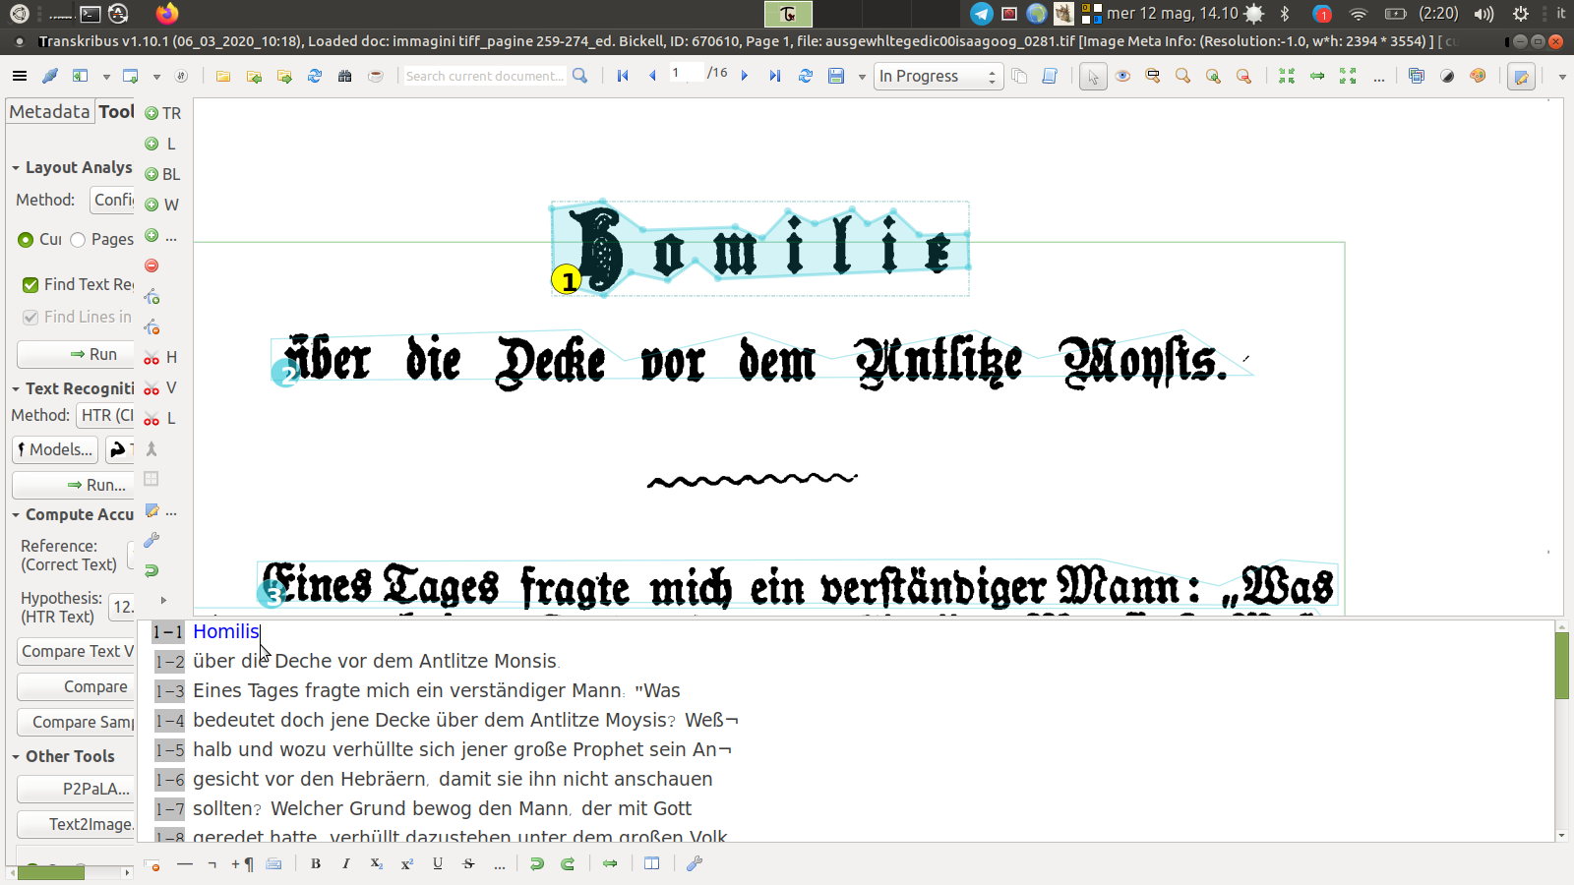Select the eye visibility icon in toolbar
Screen dimensions: 1574x885
[x=1122, y=76]
